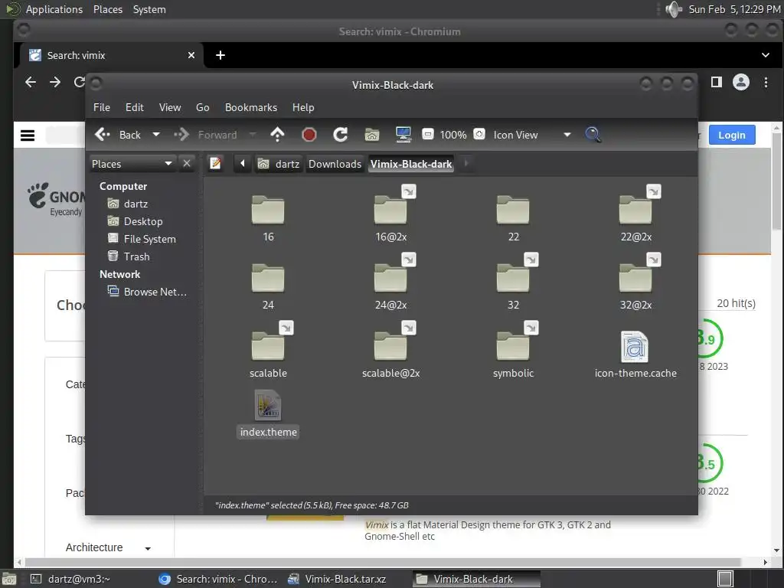This screenshot has width=784, height=588.
Task: Open the Chromium hamburger site menu
Action: (x=28, y=135)
